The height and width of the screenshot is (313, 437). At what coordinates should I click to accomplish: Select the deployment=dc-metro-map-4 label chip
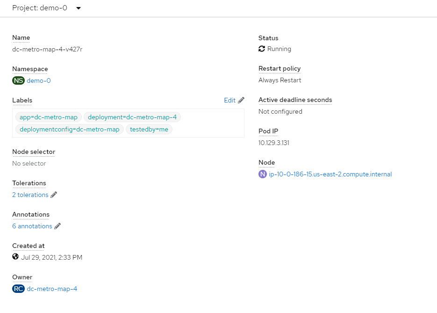[x=132, y=117]
